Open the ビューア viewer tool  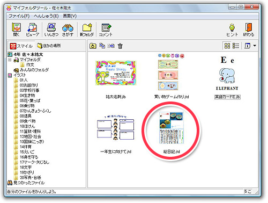[33, 30]
